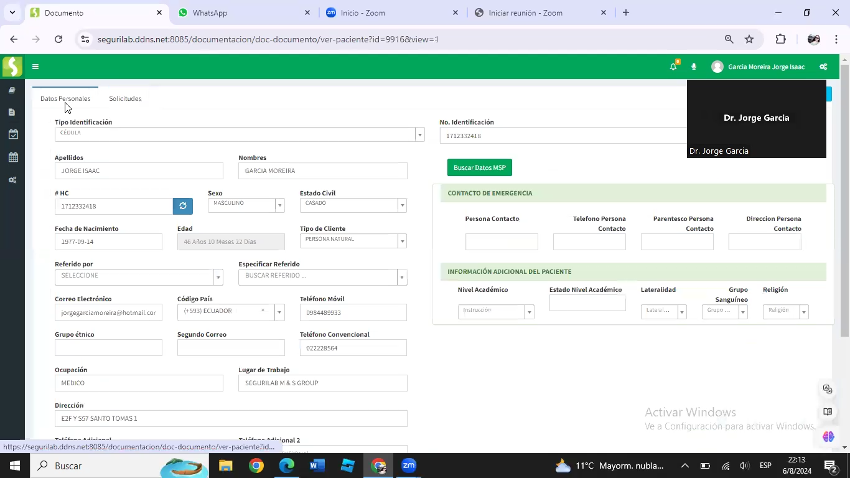Click the Persona Contacto input field
Image resolution: width=850 pixels, height=478 pixels.
pyautogui.click(x=502, y=241)
